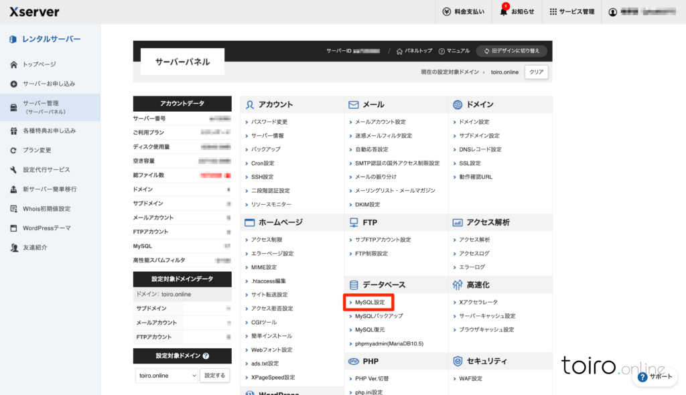Viewport: 686px width, 395px height.
Task: Open the SSL設定 link
Action: 469,163
